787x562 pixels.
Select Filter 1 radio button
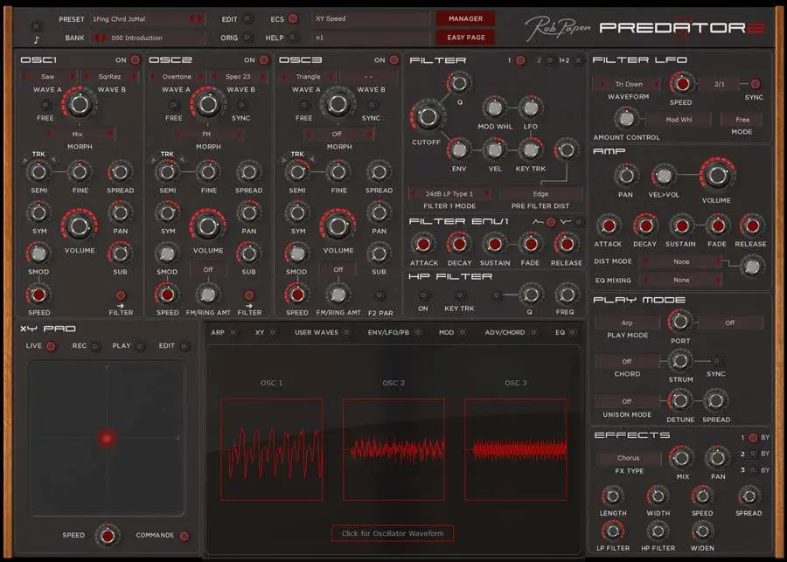(520, 60)
